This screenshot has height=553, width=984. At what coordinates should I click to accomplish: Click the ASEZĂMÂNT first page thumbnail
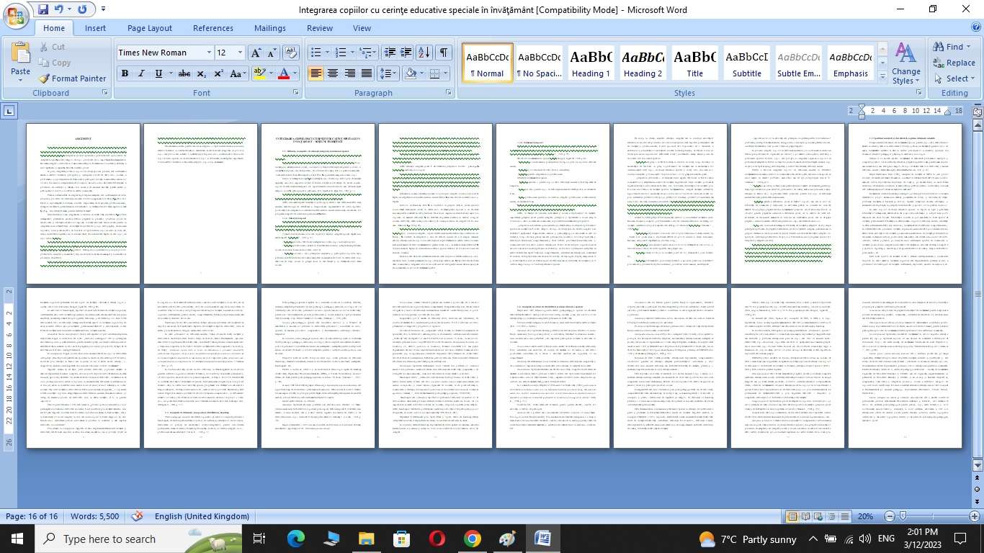pyautogui.click(x=84, y=204)
